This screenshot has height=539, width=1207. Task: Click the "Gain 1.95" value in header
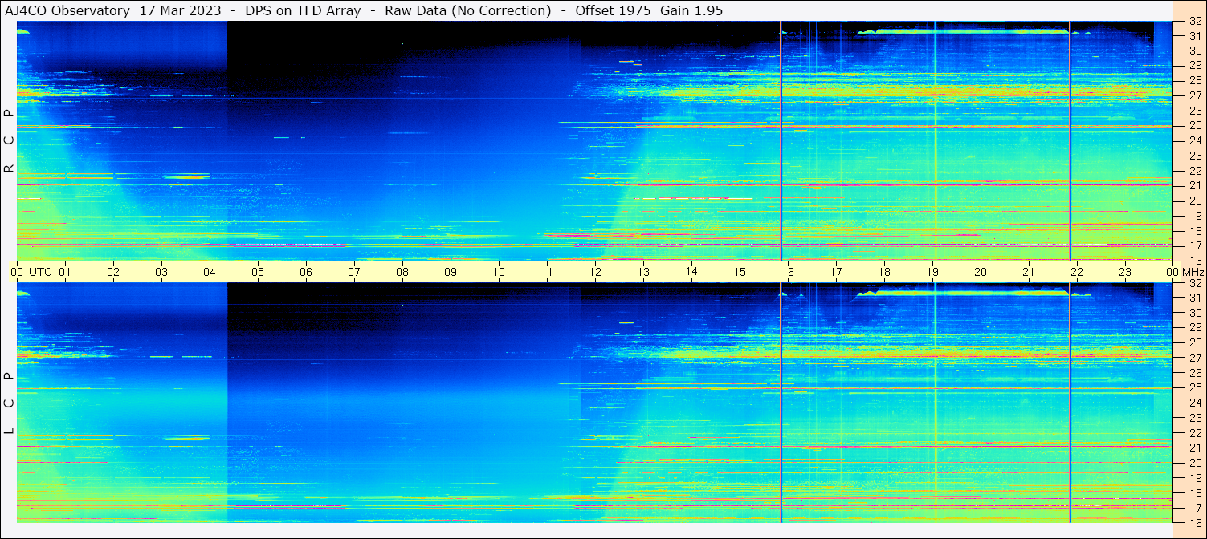tap(691, 10)
